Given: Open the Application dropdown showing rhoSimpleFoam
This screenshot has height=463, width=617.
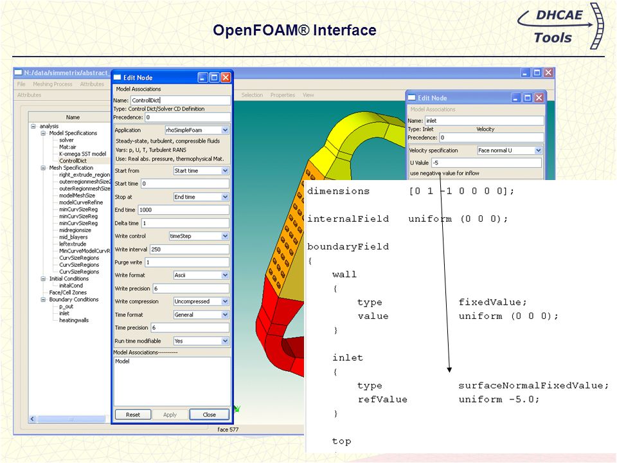Looking at the screenshot, I should pos(197,130).
